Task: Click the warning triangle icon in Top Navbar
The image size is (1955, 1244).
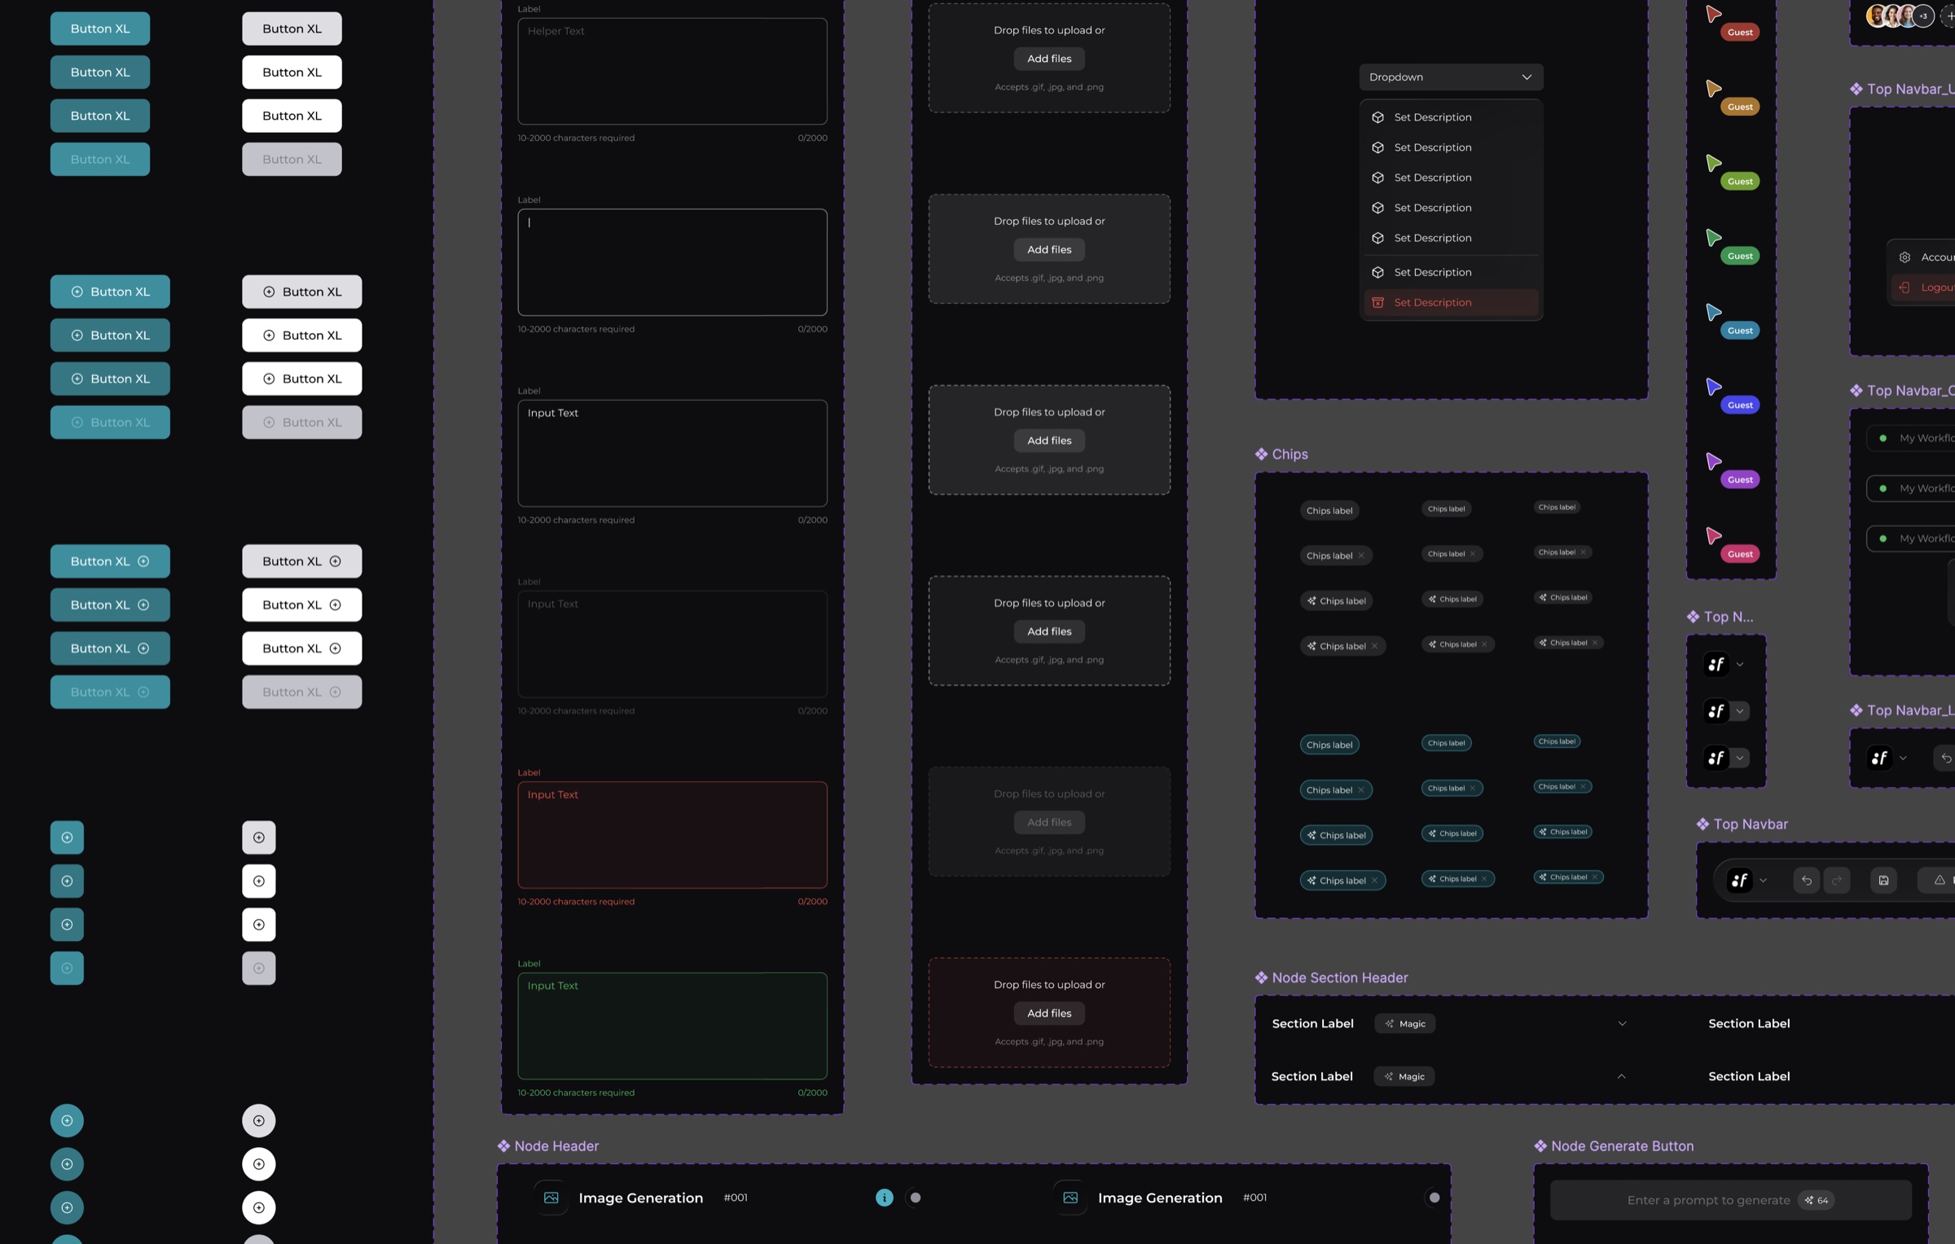Action: 1940,880
